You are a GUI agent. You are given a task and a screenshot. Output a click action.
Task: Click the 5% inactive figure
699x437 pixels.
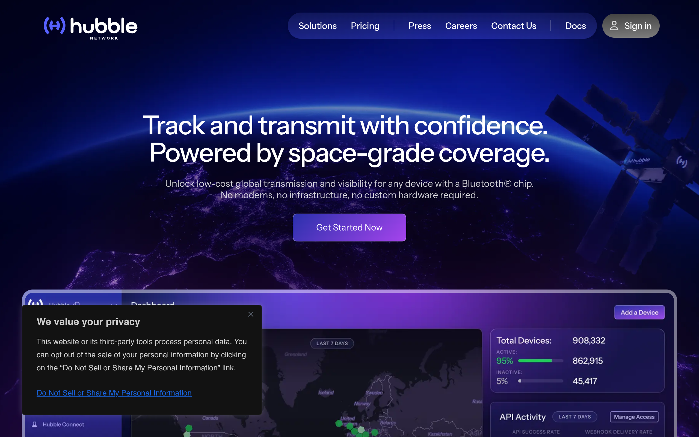[x=502, y=381]
